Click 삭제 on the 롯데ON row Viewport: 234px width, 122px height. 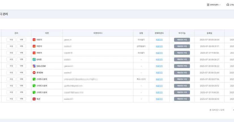click(21, 73)
